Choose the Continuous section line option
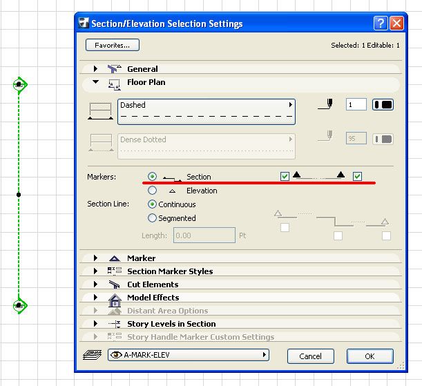This screenshot has width=422, height=386. coord(152,204)
